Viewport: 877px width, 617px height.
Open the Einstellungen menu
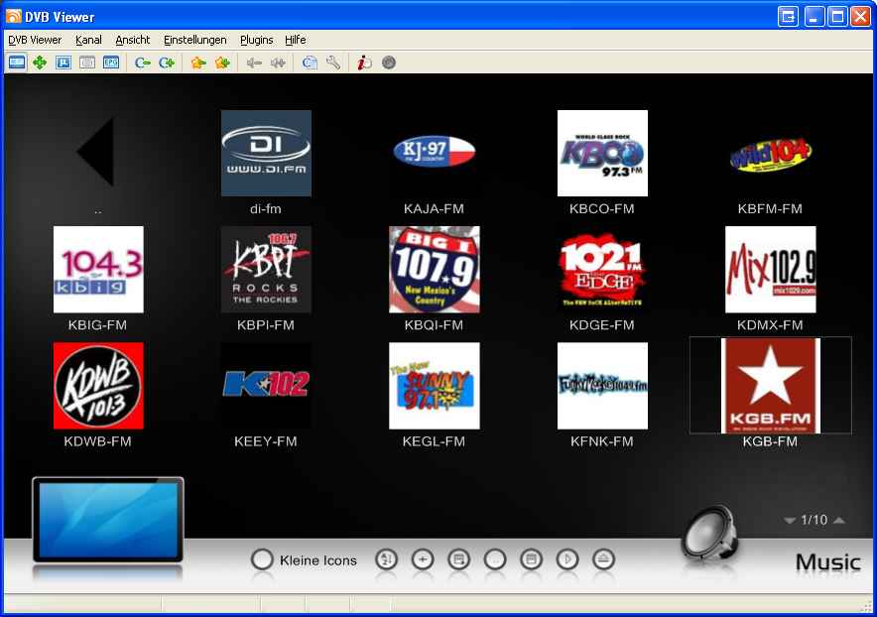click(194, 40)
